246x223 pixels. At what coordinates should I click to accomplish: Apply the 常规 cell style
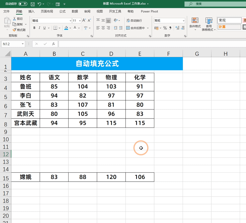coord(229,20)
